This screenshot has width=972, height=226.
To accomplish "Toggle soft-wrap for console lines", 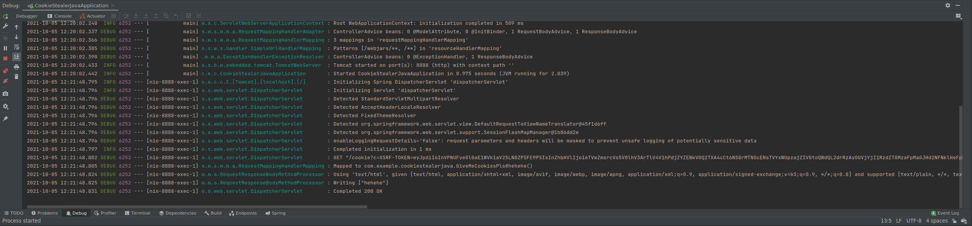I will (x=16, y=47).
